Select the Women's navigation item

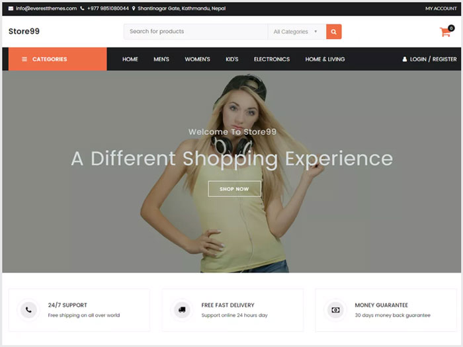pyautogui.click(x=197, y=59)
